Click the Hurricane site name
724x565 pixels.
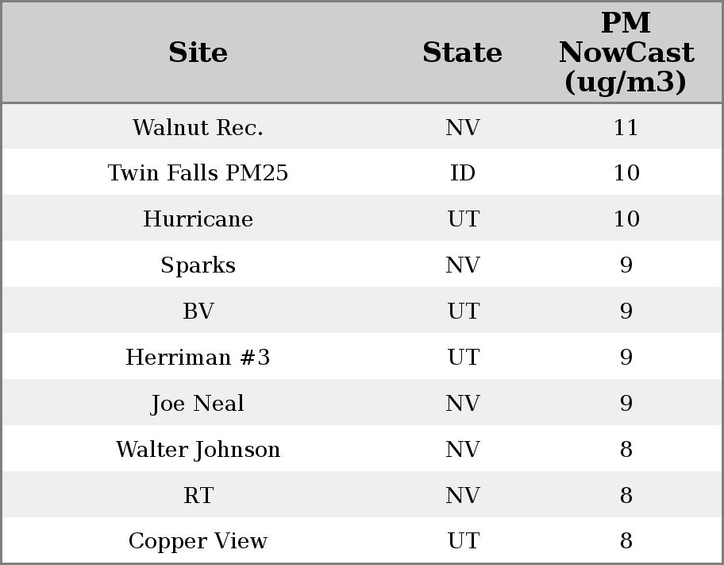click(198, 219)
